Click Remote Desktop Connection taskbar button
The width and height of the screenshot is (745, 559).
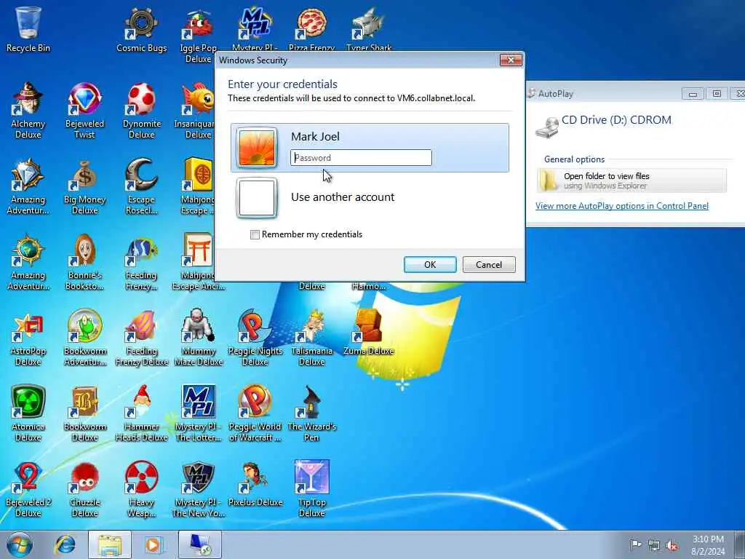tap(200, 544)
